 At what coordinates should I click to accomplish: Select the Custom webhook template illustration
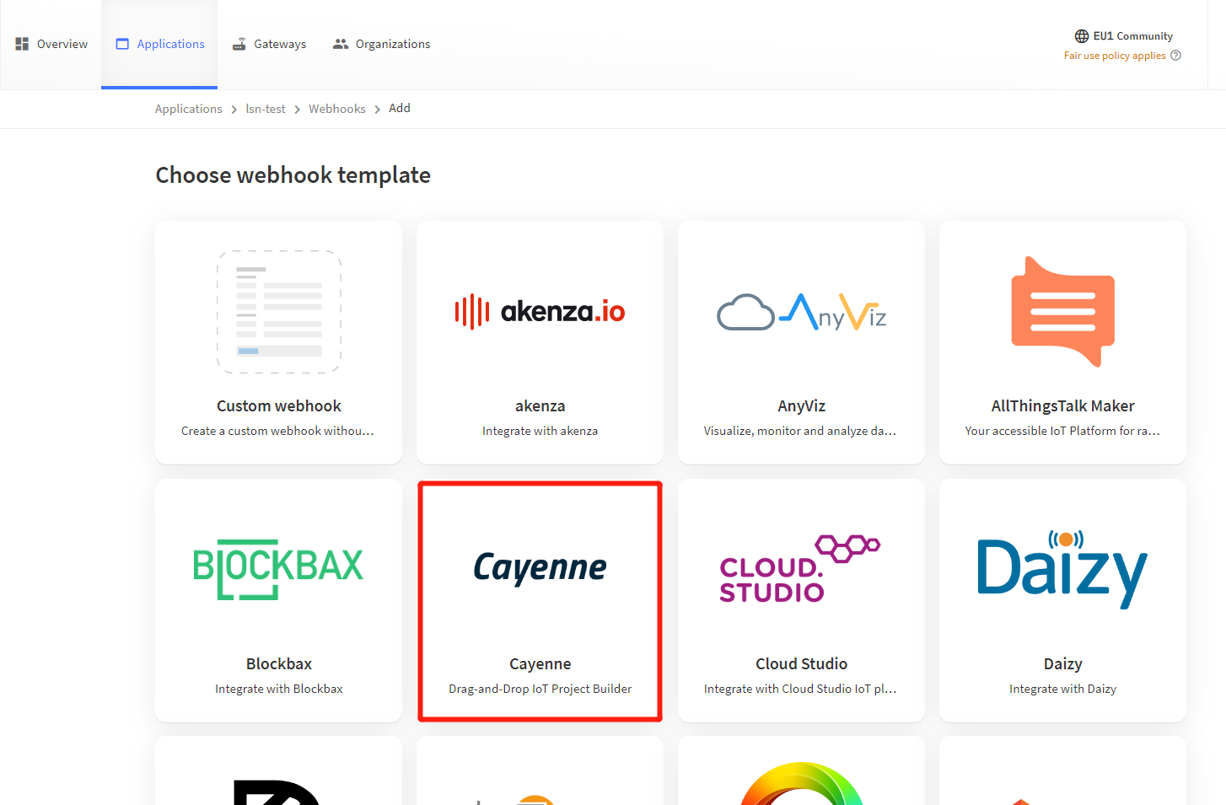tap(279, 312)
